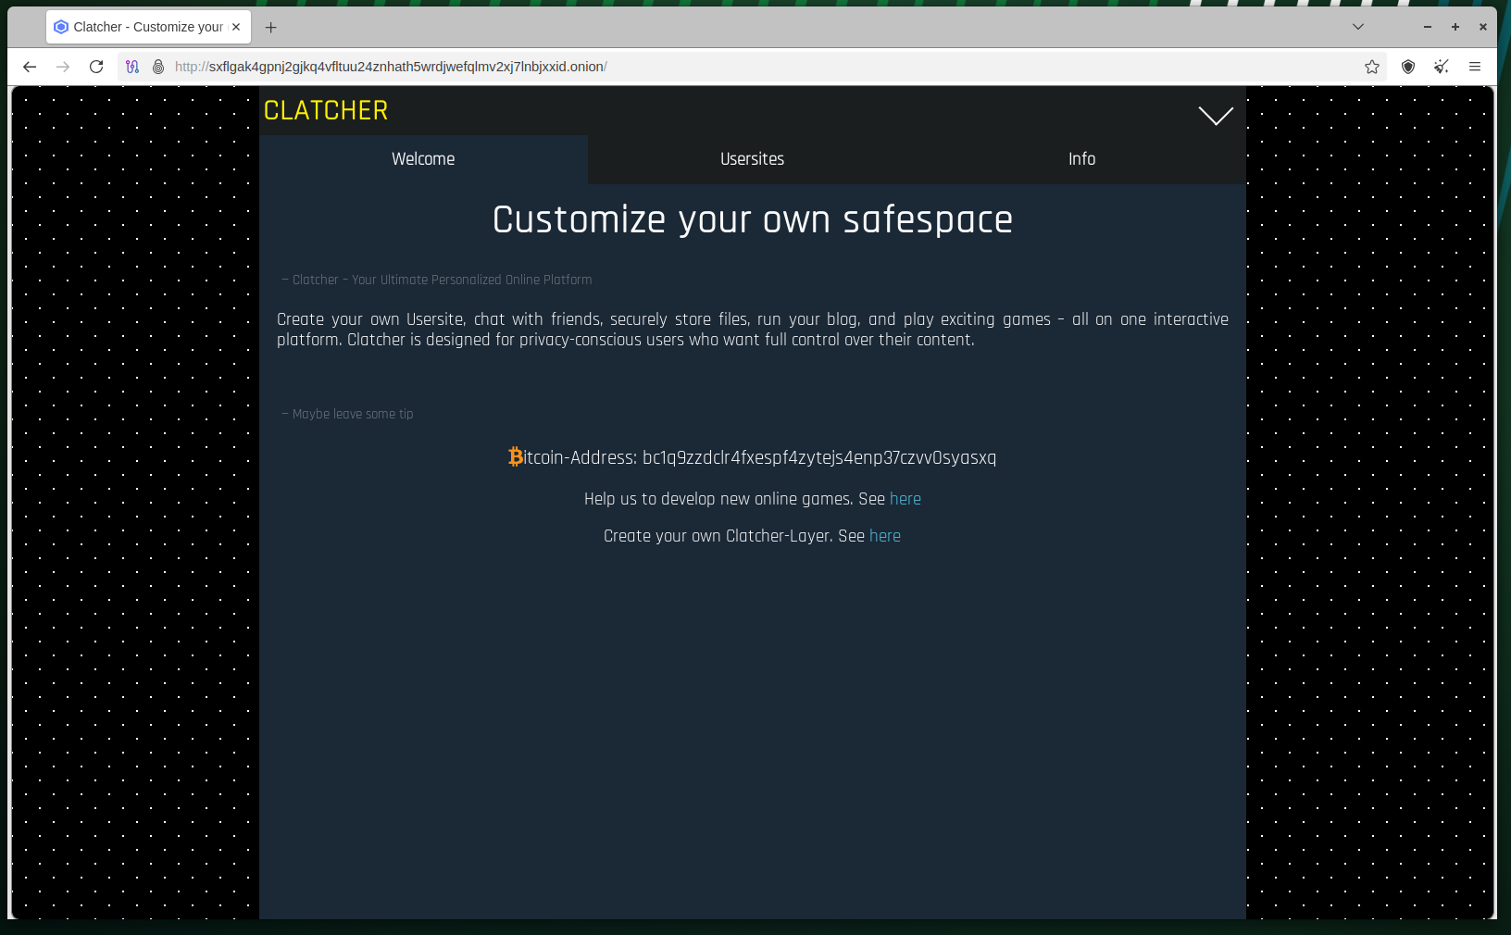The width and height of the screenshot is (1511, 935).
Task: Open the Tor circuit display icon
Action: (132, 67)
